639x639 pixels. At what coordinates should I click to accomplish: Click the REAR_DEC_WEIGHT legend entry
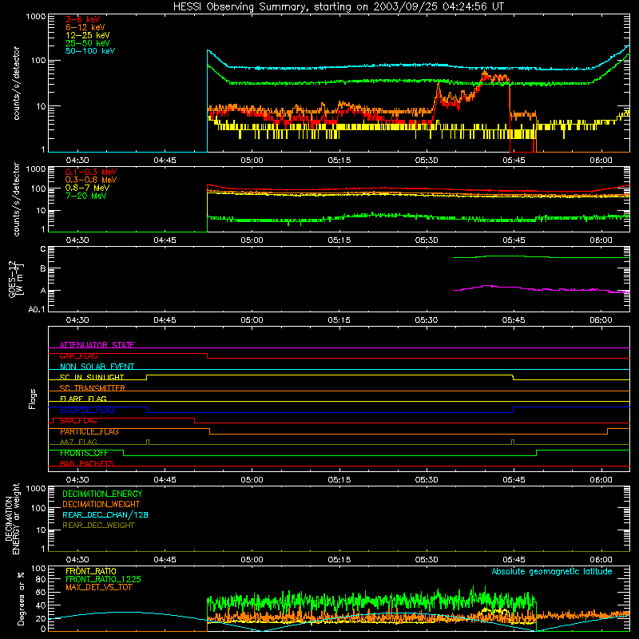coord(98,526)
